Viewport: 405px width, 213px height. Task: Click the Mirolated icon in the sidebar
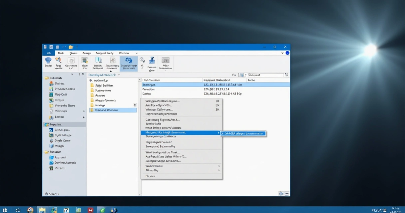[51, 168]
